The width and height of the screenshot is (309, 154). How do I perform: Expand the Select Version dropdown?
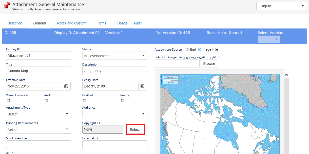click(x=269, y=39)
